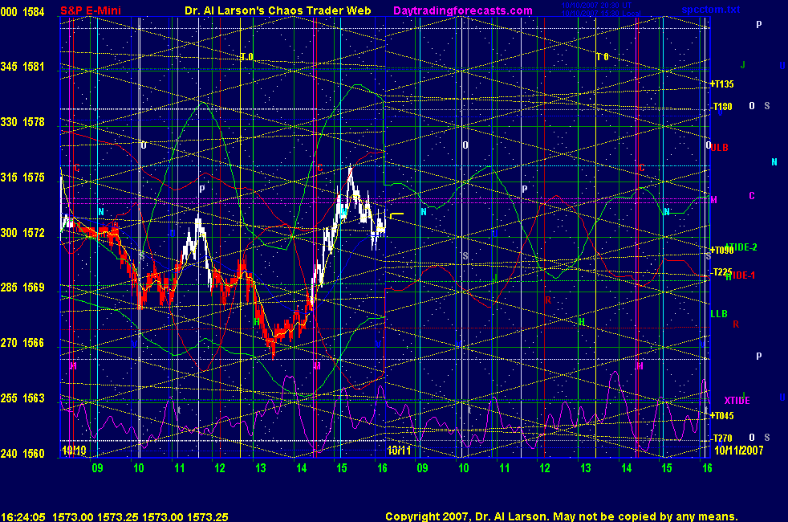
Task: Click the 285 1569 price scale label
Action: (x=22, y=288)
